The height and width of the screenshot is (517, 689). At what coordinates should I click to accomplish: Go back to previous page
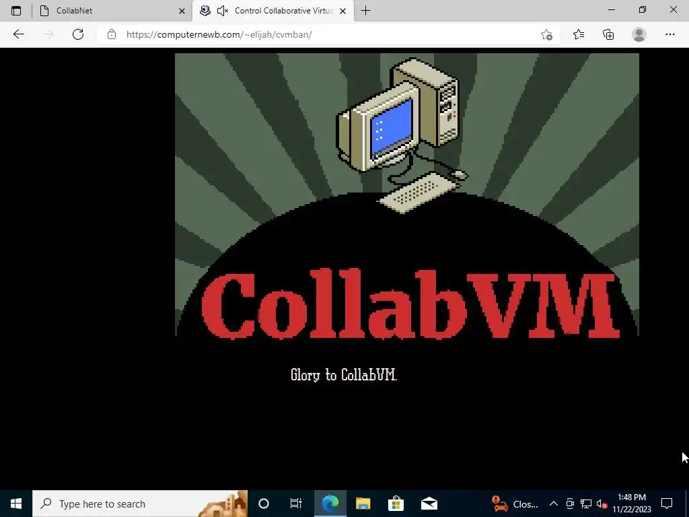click(18, 34)
